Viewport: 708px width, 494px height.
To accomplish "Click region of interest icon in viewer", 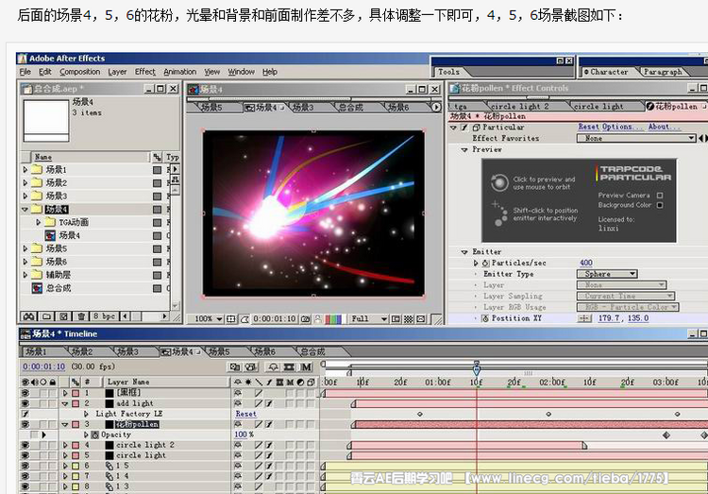I will click(396, 319).
